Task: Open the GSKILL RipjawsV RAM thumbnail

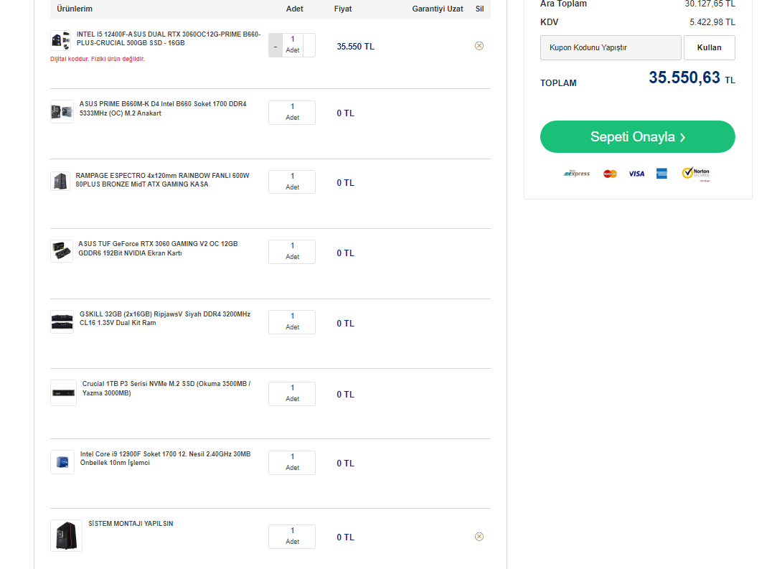Action: (62, 321)
